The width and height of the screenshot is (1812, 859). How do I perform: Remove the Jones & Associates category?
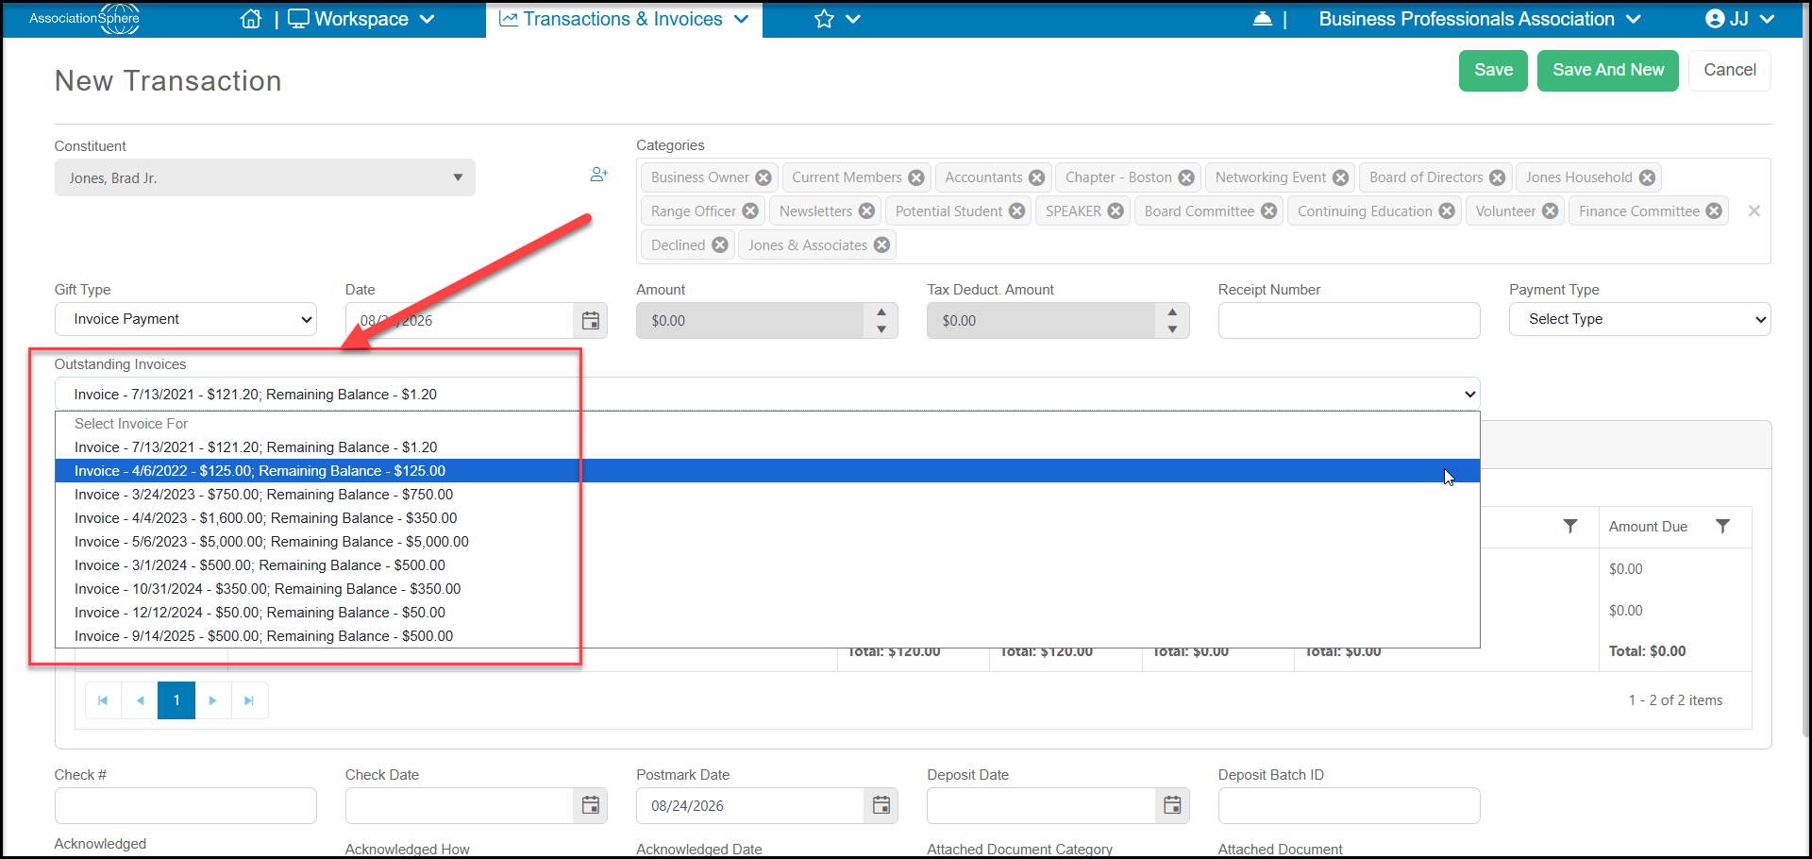pos(881,245)
